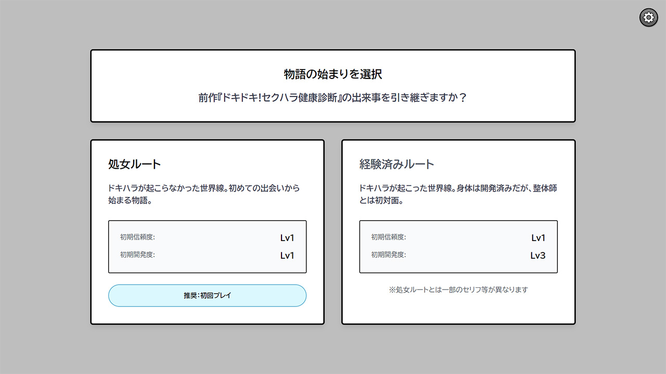Click the 前作 carry-over question text
Viewport: 666px width, 374px height.
tap(333, 98)
